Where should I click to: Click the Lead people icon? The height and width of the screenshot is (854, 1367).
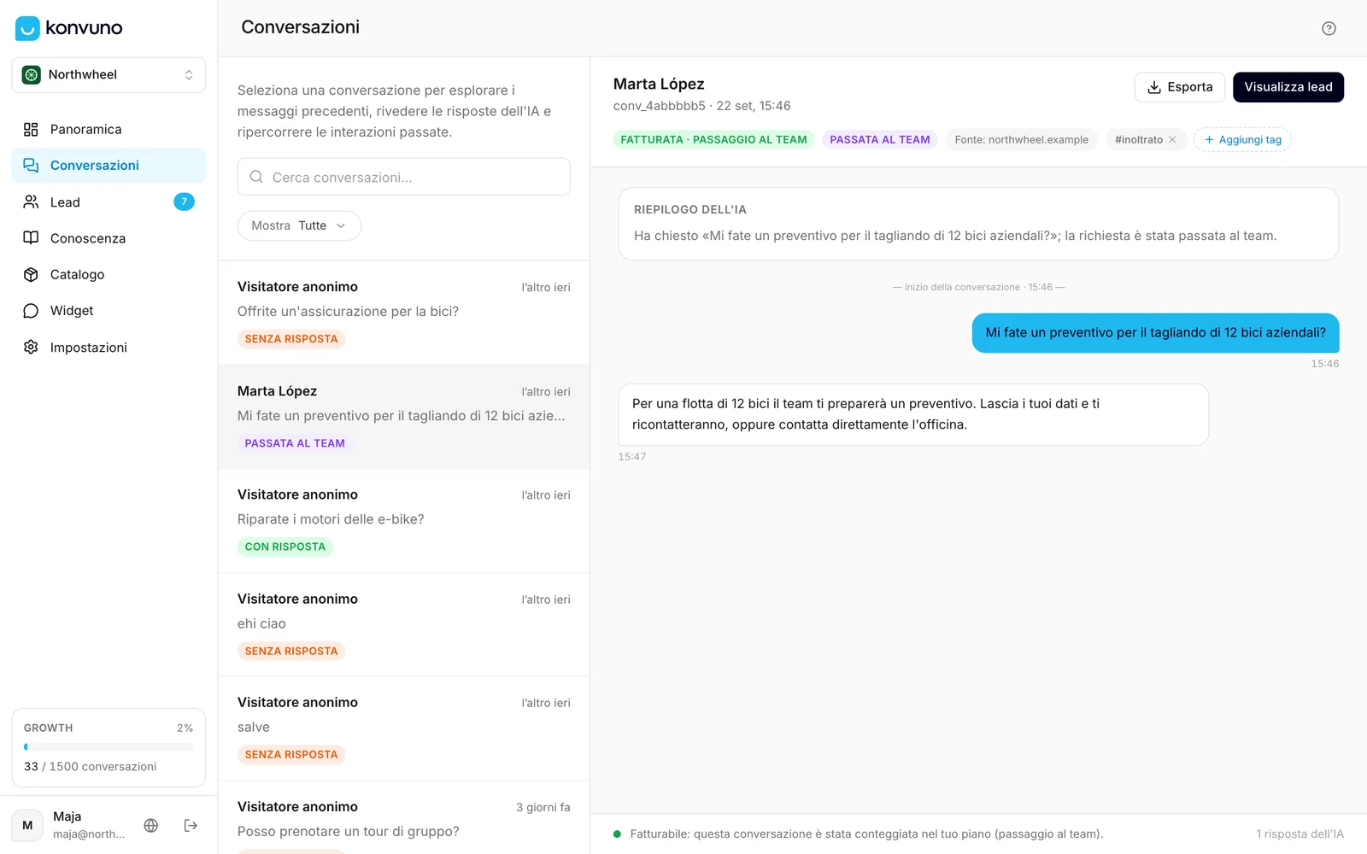coord(31,202)
